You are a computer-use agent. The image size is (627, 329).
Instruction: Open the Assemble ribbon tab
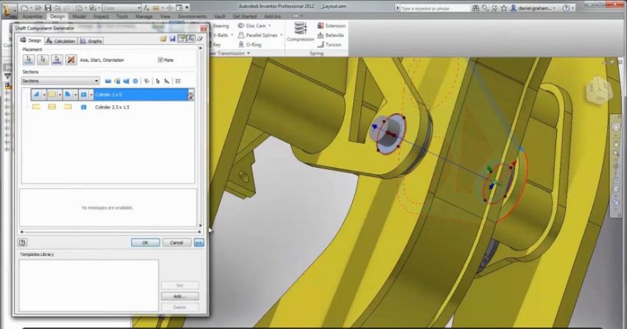pos(32,16)
